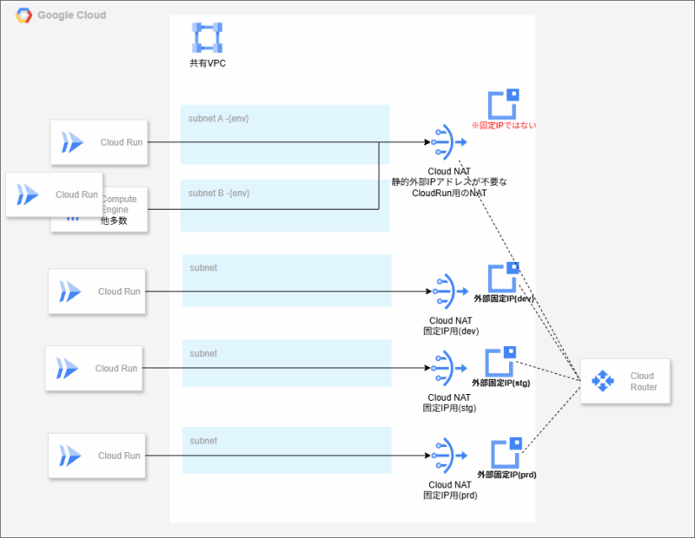Click the "固定IP用(dev)" Cloud NAT caption
Image resolution: width=695 pixels, height=538 pixels.
pos(451,331)
